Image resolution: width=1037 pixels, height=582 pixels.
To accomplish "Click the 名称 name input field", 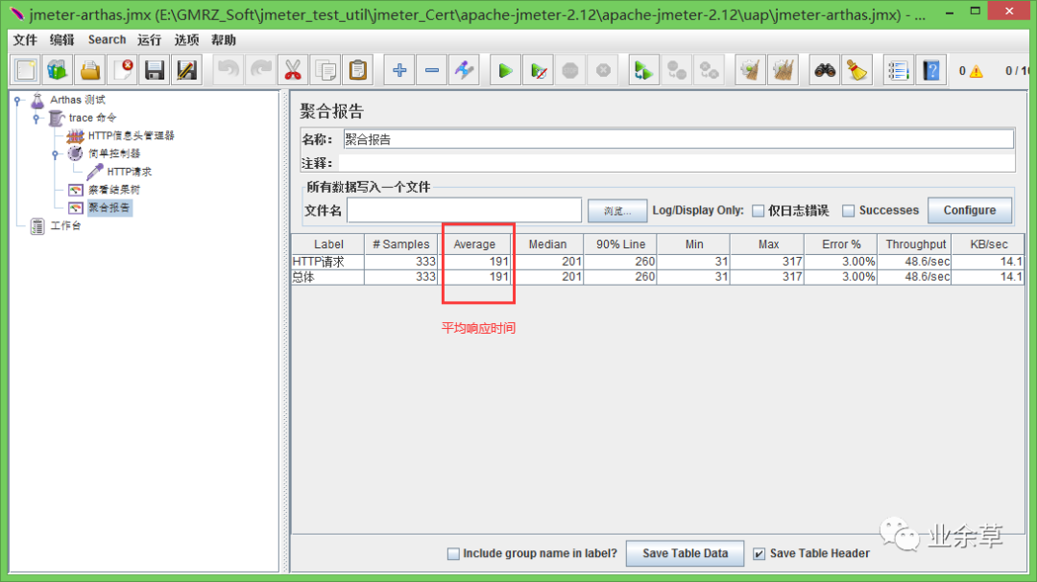I will pos(678,139).
